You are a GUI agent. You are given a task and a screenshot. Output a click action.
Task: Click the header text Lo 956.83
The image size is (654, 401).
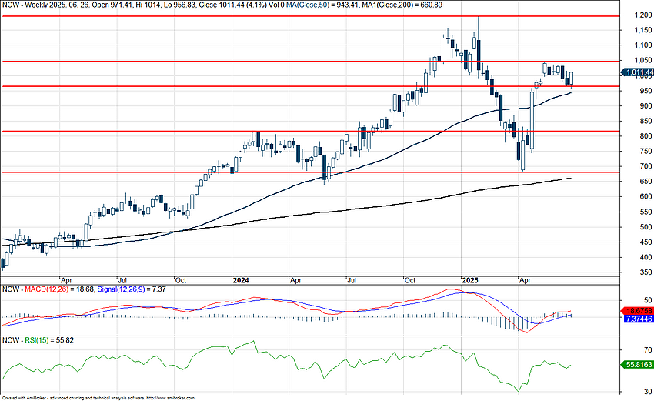coord(178,5)
